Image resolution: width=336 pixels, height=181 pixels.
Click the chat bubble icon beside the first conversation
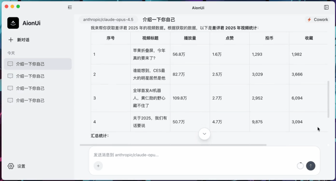click(x=10, y=64)
